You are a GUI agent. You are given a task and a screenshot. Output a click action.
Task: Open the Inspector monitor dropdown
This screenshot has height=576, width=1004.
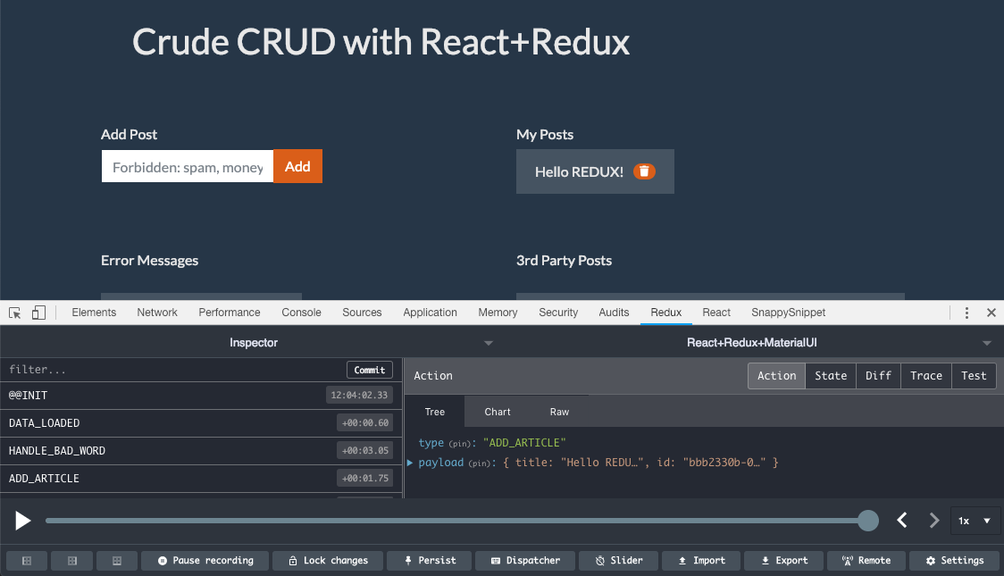coord(488,343)
